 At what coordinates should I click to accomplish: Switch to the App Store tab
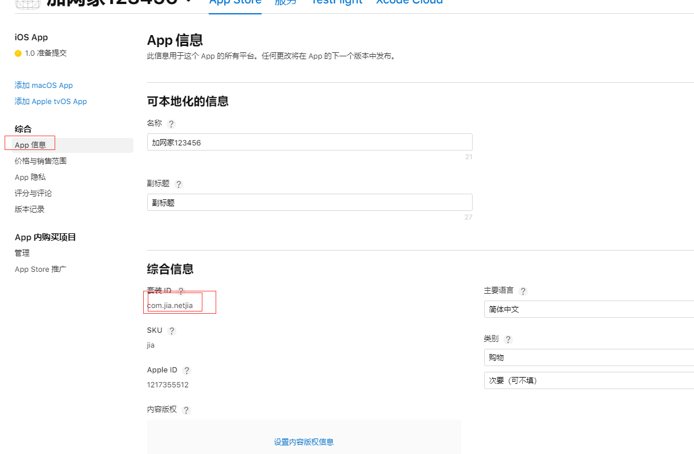(x=235, y=3)
